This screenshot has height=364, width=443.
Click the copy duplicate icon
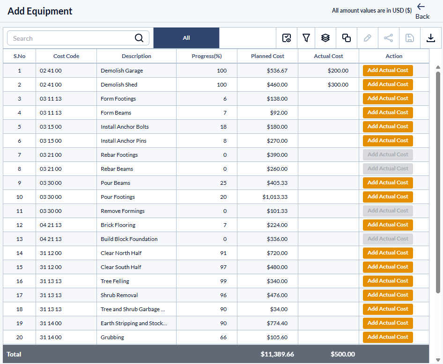(x=347, y=38)
